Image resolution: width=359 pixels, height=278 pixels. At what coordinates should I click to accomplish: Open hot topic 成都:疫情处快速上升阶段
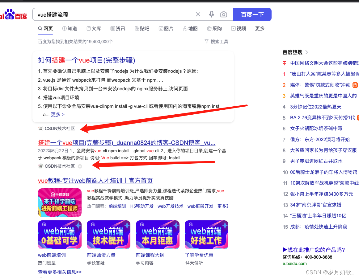319,227
